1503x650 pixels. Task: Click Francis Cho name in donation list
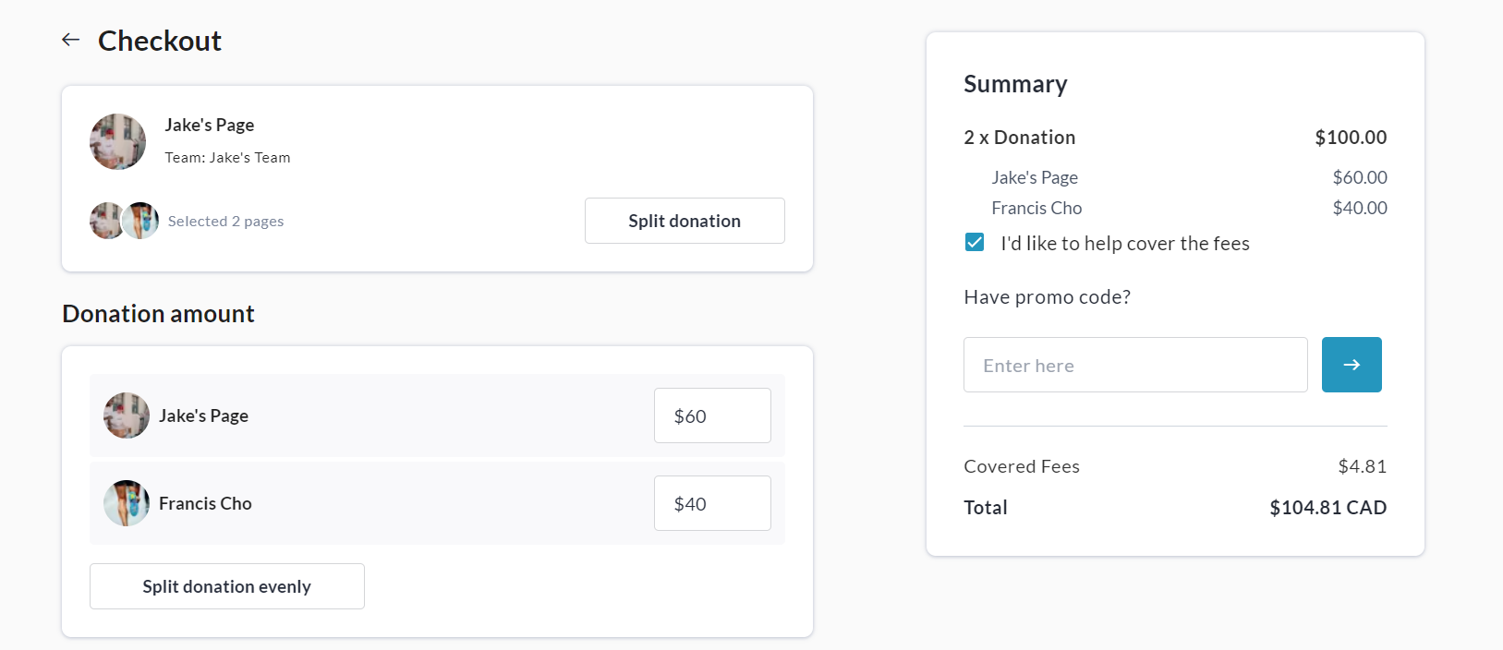point(205,503)
